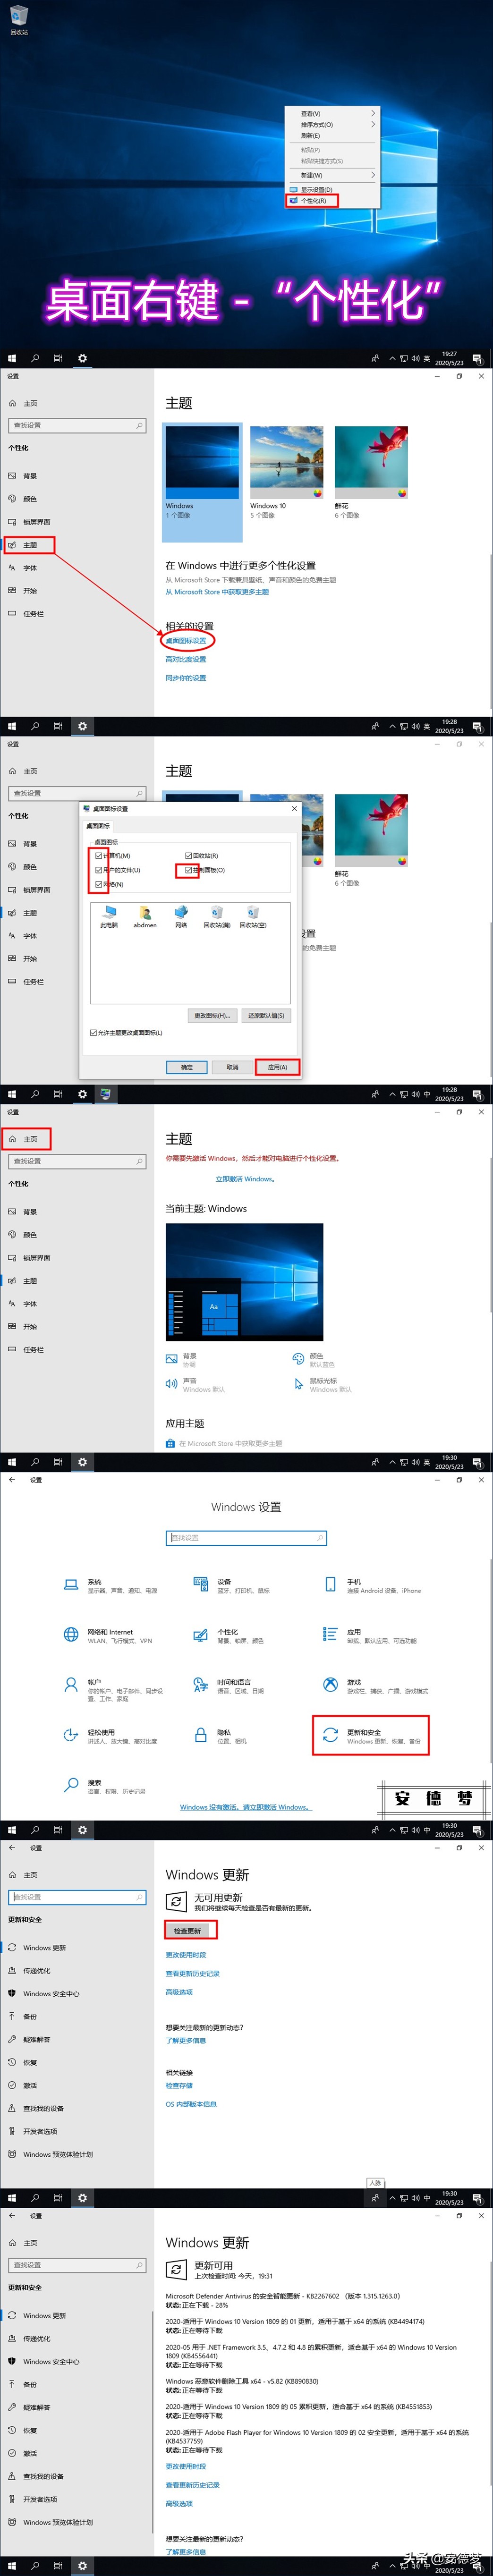Open the 检查存储 link

(179, 2085)
